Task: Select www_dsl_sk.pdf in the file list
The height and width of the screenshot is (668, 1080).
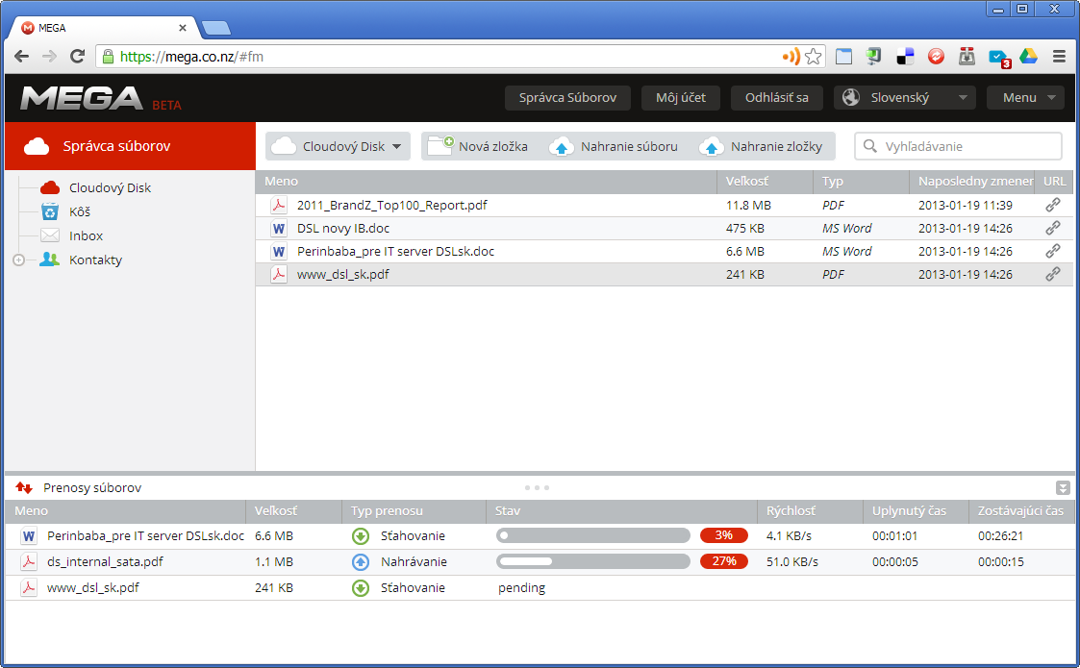Action: point(343,274)
